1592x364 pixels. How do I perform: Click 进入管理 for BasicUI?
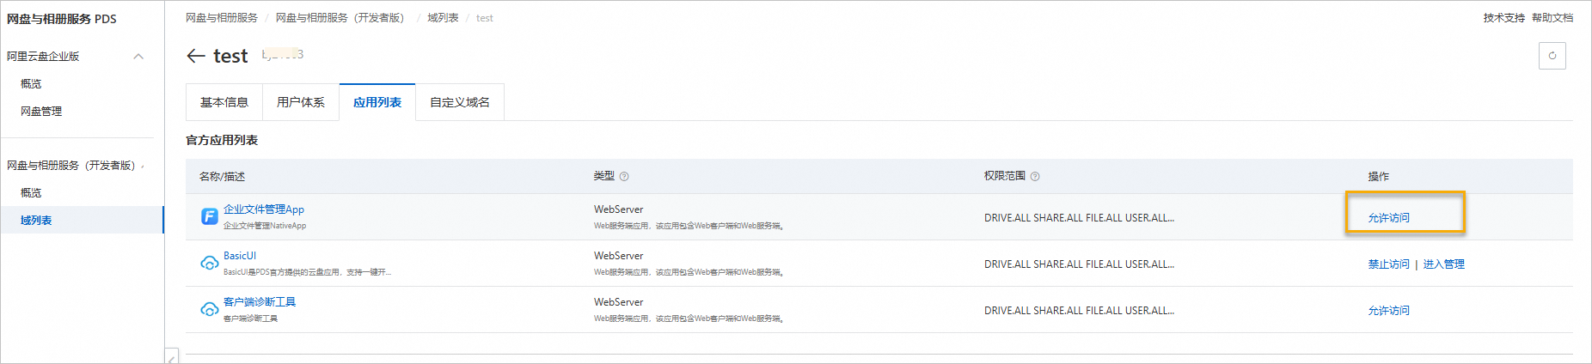click(1444, 264)
